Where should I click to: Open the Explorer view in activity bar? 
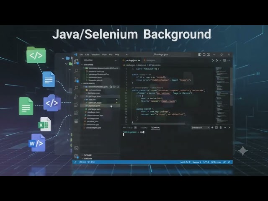click(76, 62)
